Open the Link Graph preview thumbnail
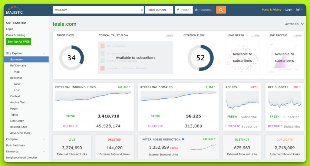Screen dimensions: 310x166 click(x=242, y=57)
